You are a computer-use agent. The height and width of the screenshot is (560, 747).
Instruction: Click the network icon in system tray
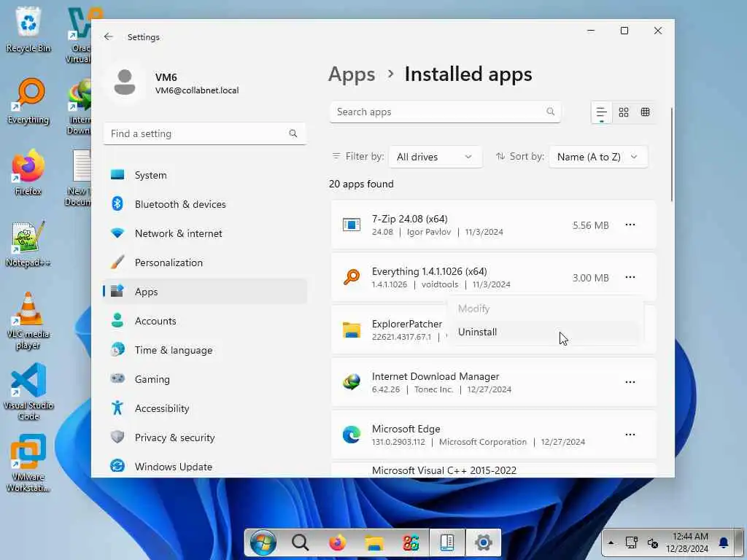click(632, 542)
